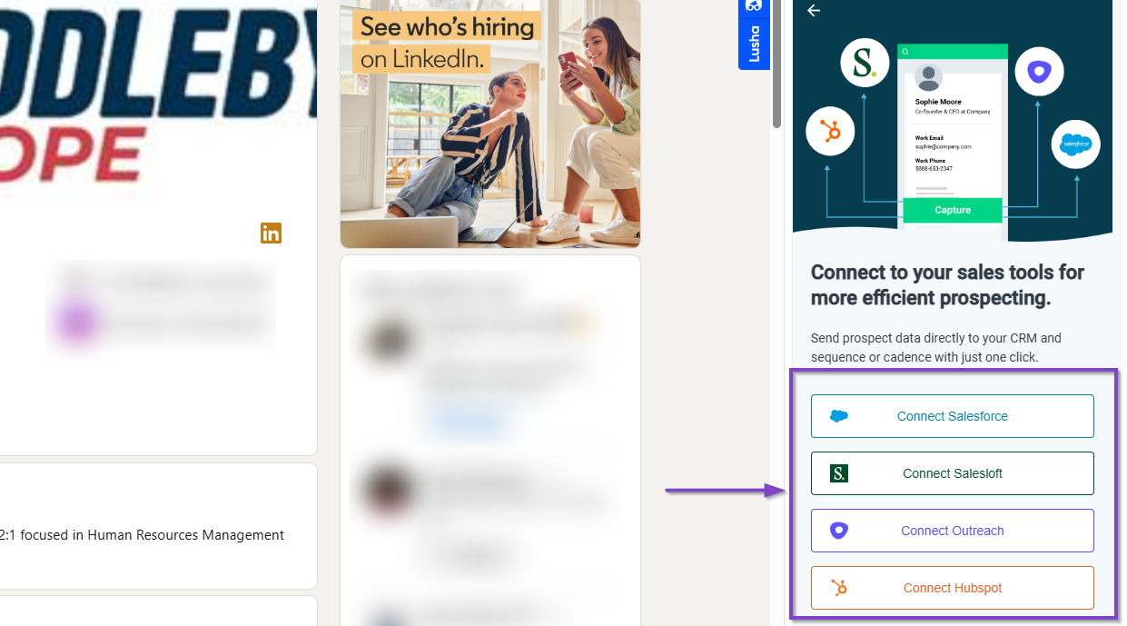The width and height of the screenshot is (1127, 626).
Task: Click the Outreach circle logo in illustration
Action: pyautogui.click(x=1039, y=72)
